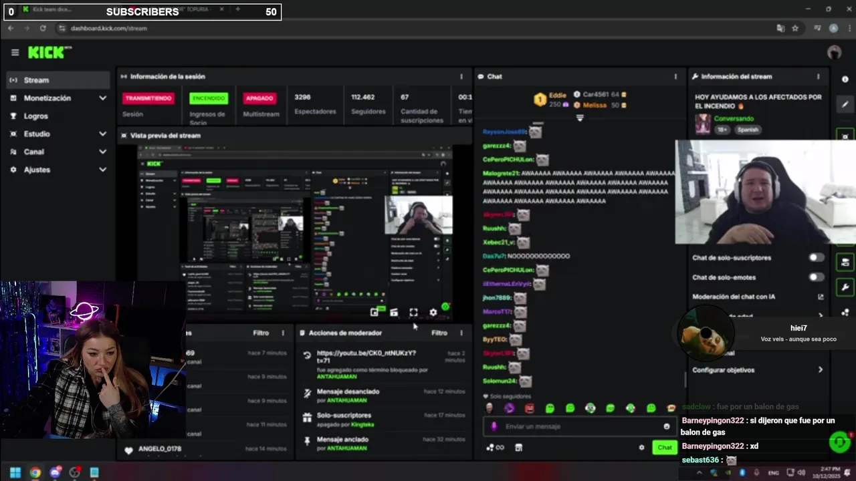This screenshot has width=856, height=481.
Task: Enter fullscreen in stream preview
Action: point(413,312)
